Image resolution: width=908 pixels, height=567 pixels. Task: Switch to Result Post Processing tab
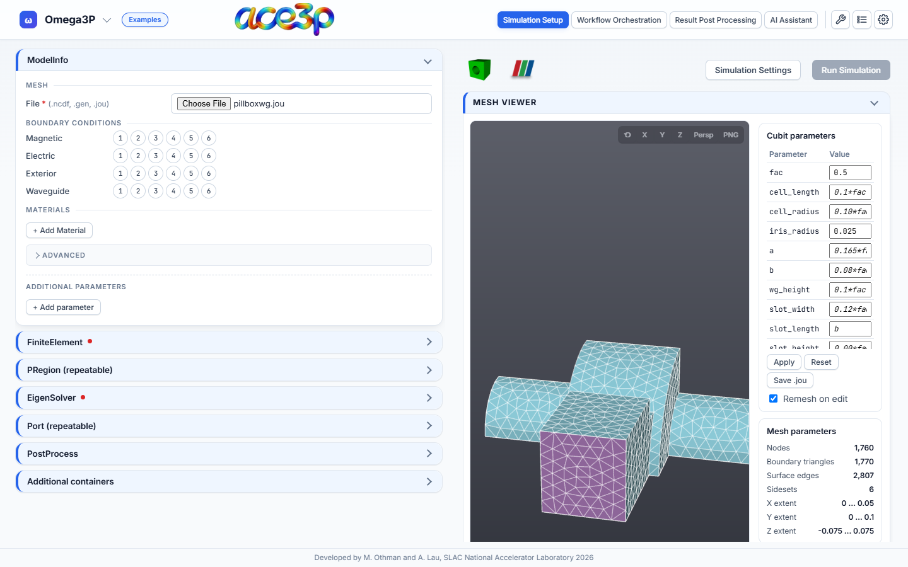tap(715, 20)
